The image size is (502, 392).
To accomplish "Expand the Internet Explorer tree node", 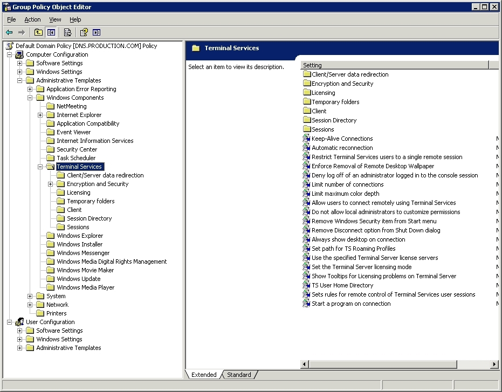I will [40, 115].
